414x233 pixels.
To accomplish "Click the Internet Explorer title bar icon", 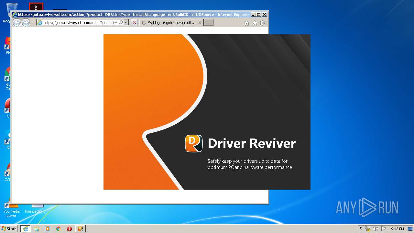I will coord(15,15).
